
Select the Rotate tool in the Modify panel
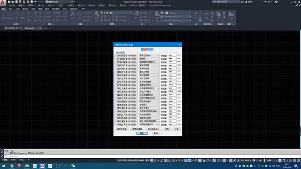(47, 13)
